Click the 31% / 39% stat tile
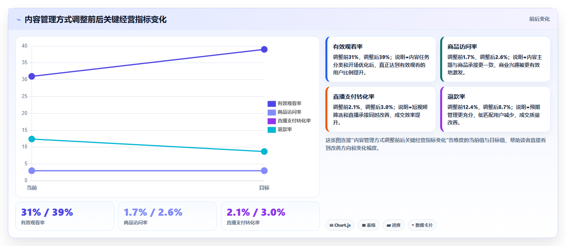This screenshot has height=246, width=566. click(65, 216)
